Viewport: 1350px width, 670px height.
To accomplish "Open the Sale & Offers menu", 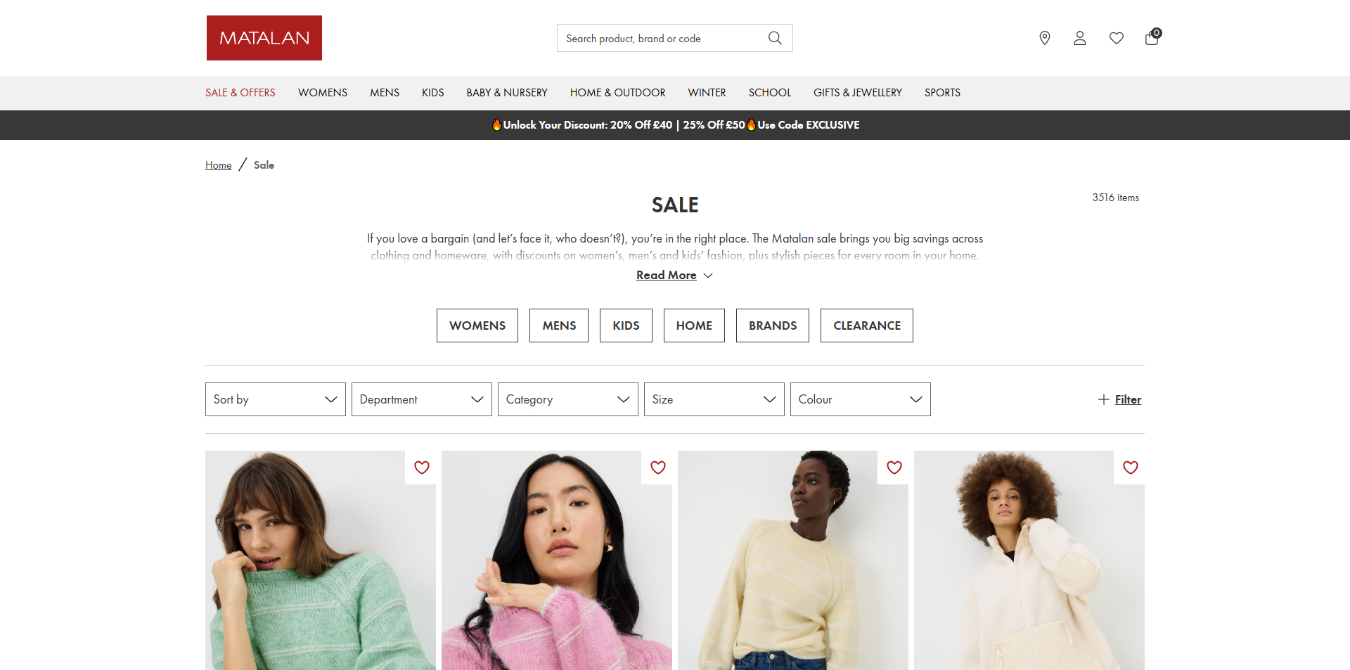I will [x=240, y=93].
